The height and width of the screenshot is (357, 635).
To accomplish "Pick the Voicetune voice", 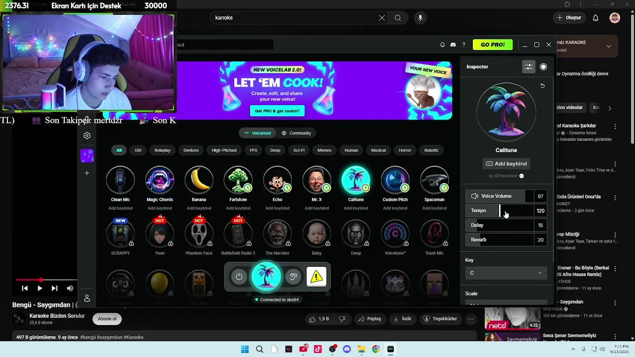I will (395, 233).
